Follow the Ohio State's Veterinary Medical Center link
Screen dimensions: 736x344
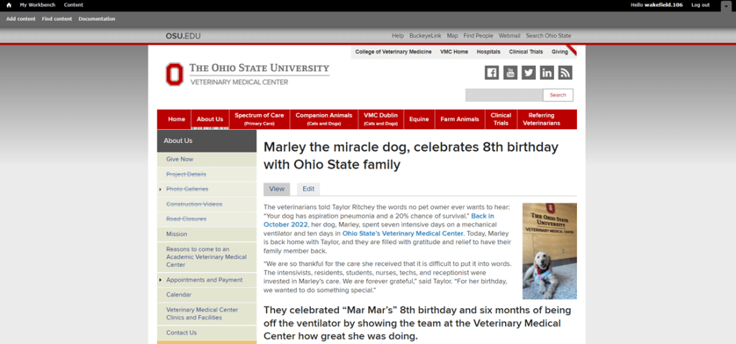click(403, 233)
